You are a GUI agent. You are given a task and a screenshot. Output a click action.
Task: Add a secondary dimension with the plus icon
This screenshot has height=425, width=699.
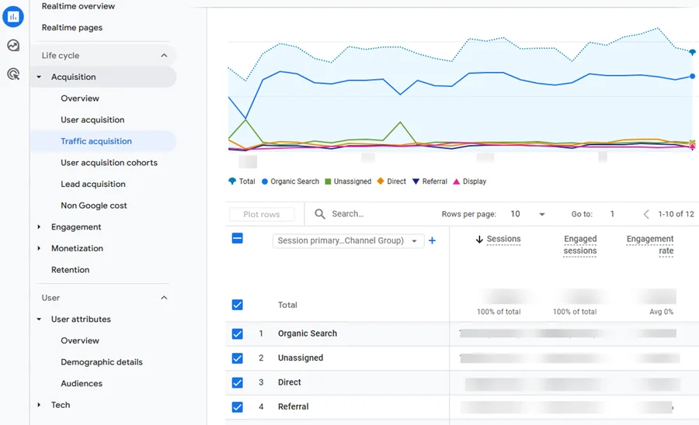432,240
